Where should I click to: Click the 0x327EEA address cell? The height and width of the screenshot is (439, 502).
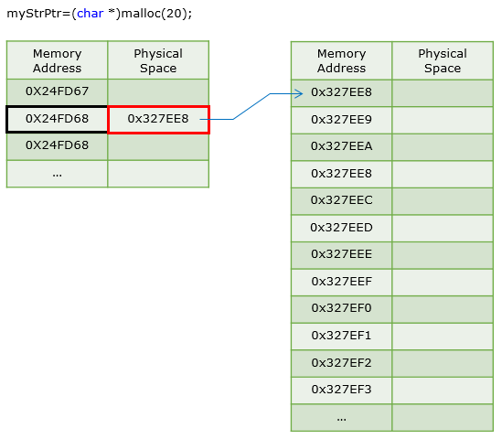pyautogui.click(x=341, y=147)
